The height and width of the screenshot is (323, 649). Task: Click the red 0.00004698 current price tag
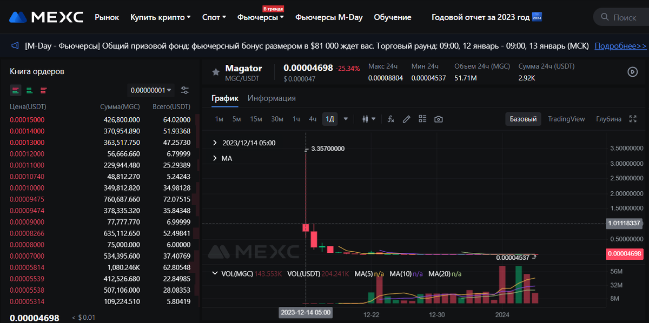pos(624,253)
